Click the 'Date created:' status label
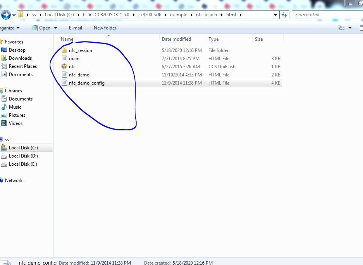Viewport: 363px width, 265px height. [x=157, y=263]
